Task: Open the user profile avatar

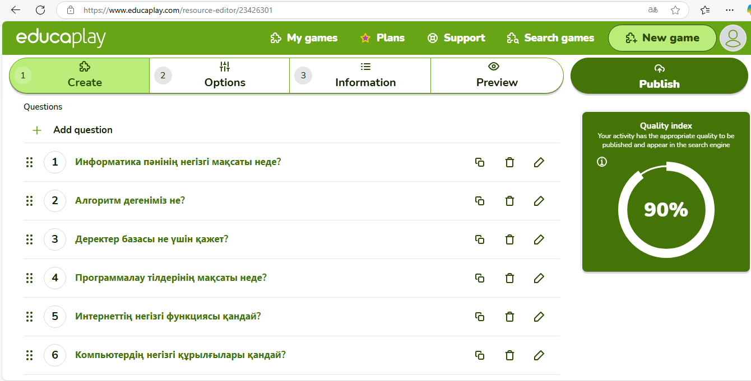Action: pyautogui.click(x=733, y=38)
